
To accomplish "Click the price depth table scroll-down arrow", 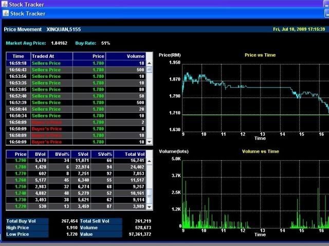I will 150,207.
